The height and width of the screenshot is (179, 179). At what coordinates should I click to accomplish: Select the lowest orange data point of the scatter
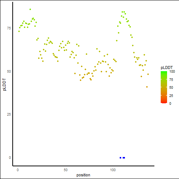[147, 87]
